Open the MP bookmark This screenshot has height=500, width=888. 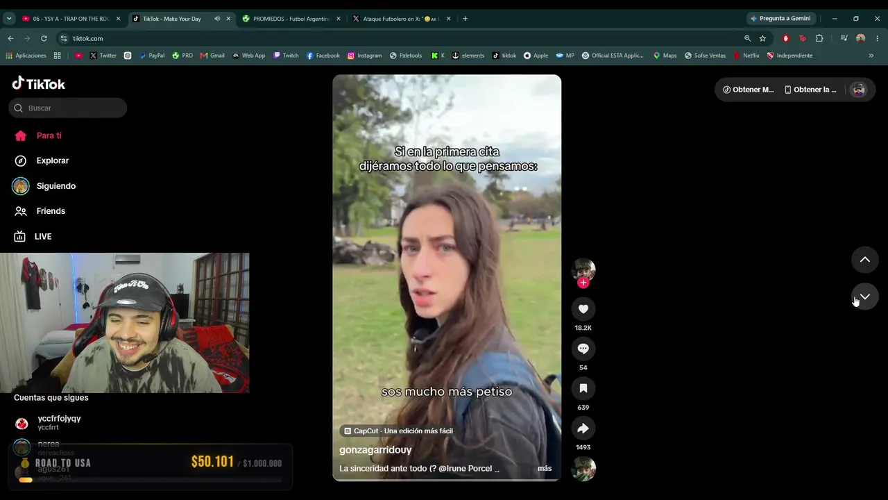[565, 56]
